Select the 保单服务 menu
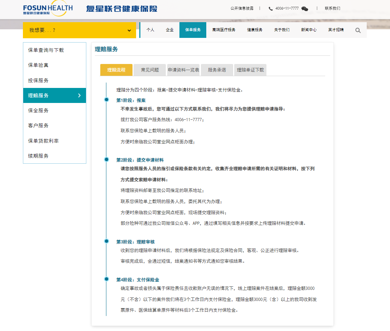The height and width of the screenshot is (331, 390). pyautogui.click(x=193, y=30)
